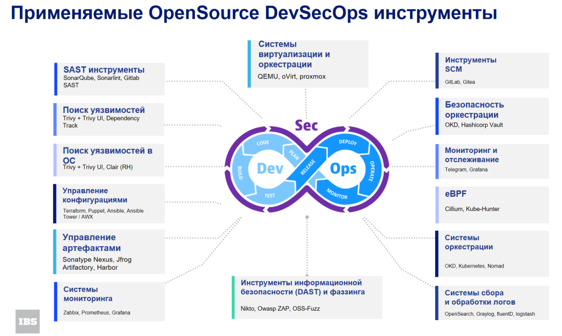Select the 'Управление конфигурациями' heading

point(95,195)
